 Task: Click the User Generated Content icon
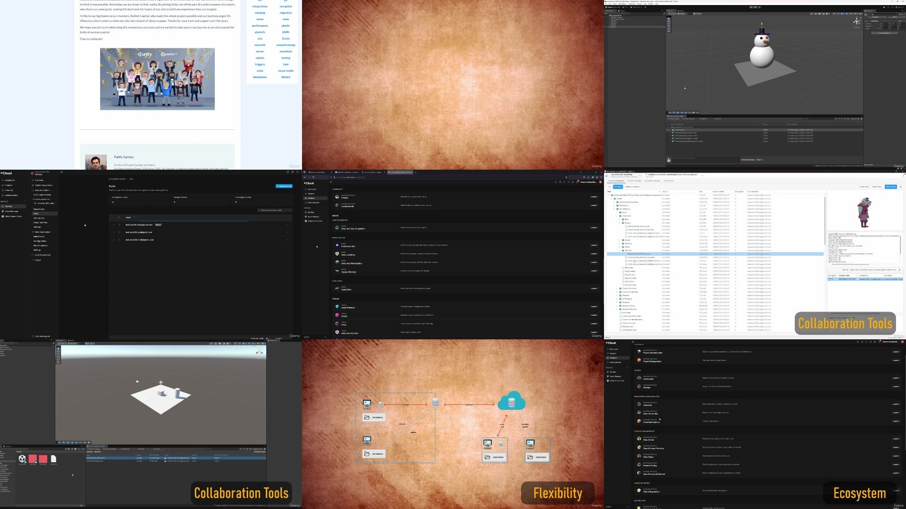click(639, 473)
